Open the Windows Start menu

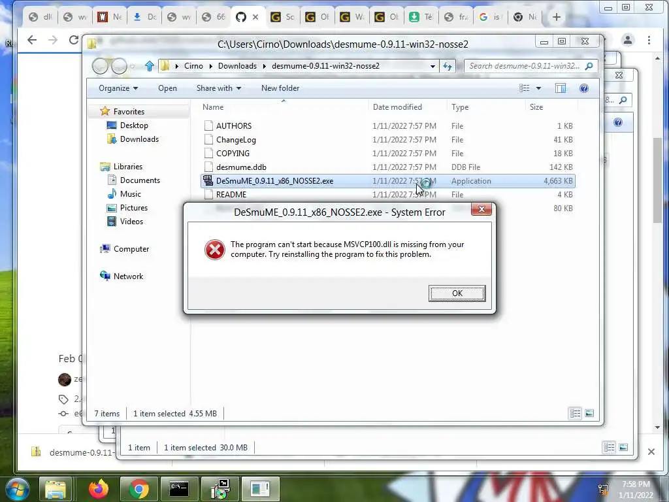16,489
